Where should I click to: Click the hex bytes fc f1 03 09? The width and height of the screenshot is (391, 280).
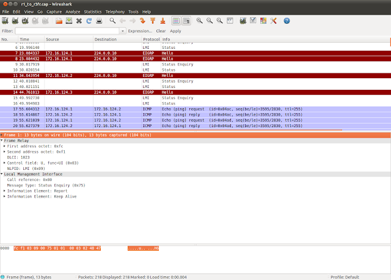tap(26, 248)
